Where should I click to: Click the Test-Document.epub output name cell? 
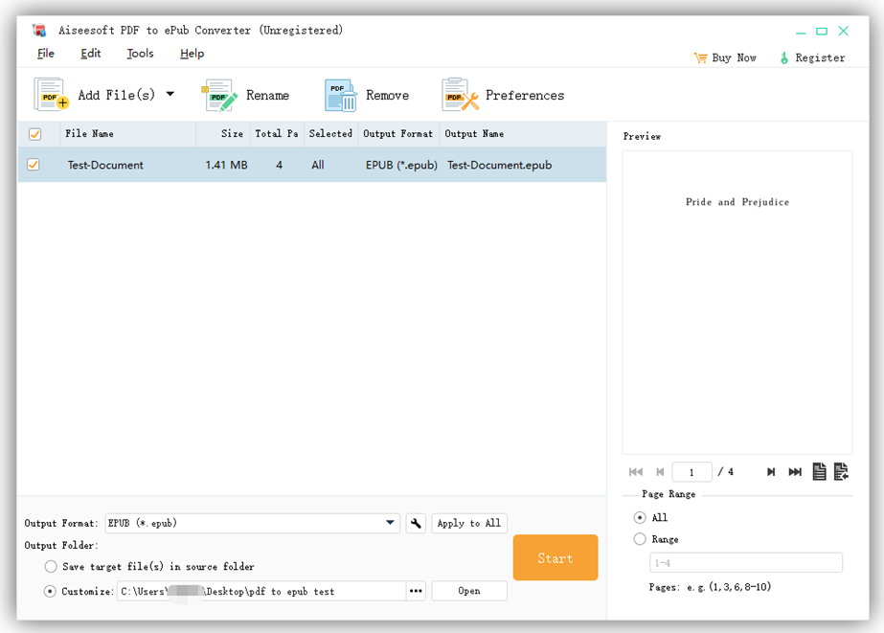coord(500,165)
